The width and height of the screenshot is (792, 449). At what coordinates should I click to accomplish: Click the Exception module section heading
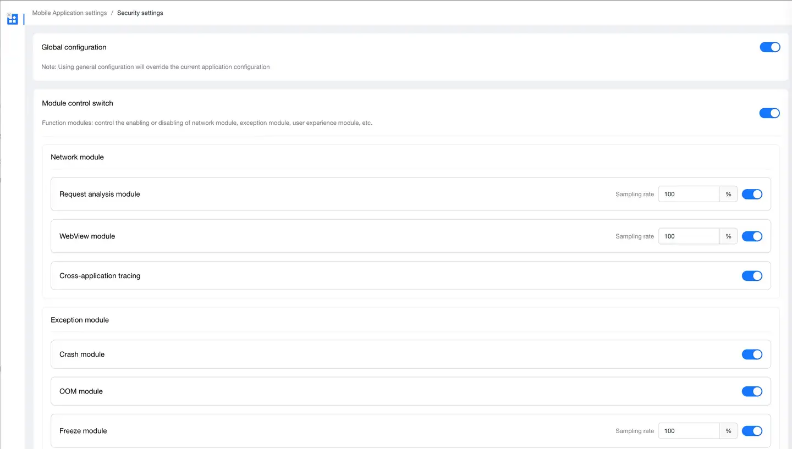click(x=80, y=320)
